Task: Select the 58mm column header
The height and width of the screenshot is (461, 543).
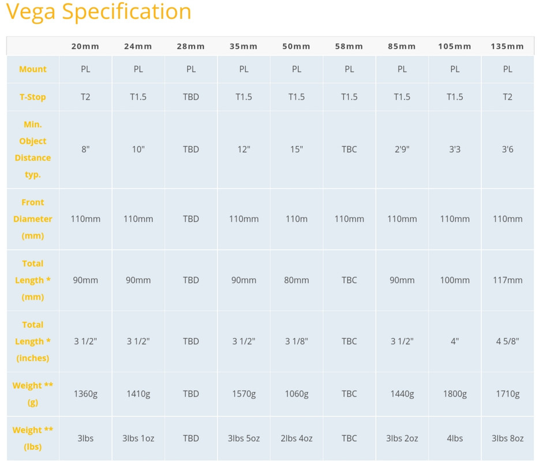Action: tap(349, 46)
